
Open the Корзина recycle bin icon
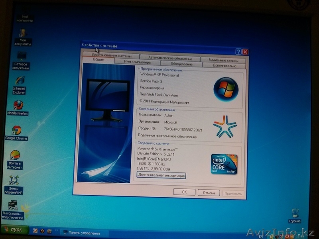point(295,213)
